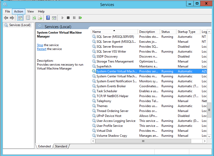
Task: Go back with the toolbar Back arrow
Action: (x=6, y=18)
